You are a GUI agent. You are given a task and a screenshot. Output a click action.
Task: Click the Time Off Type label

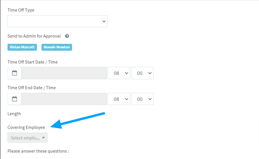point(21,10)
